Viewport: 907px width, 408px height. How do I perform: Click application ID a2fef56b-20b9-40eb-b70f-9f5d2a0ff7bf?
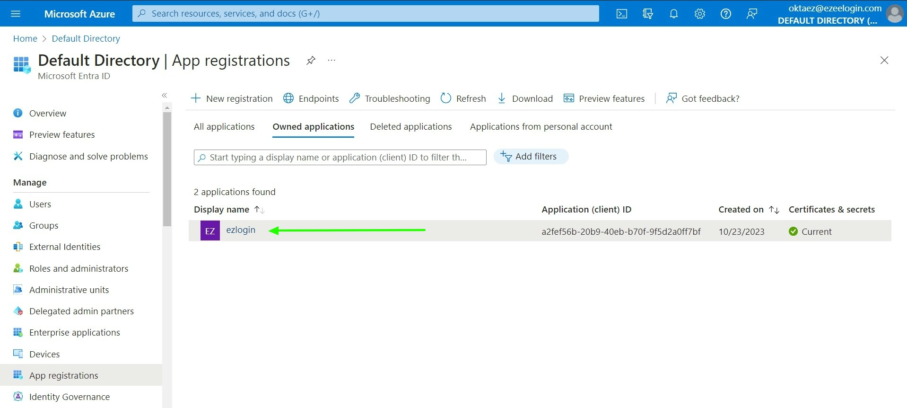621,231
